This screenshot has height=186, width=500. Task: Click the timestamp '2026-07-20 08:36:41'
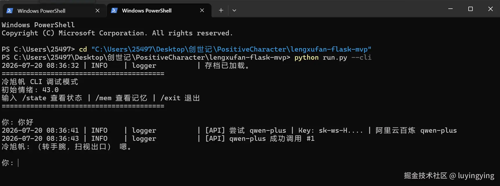point(40,130)
